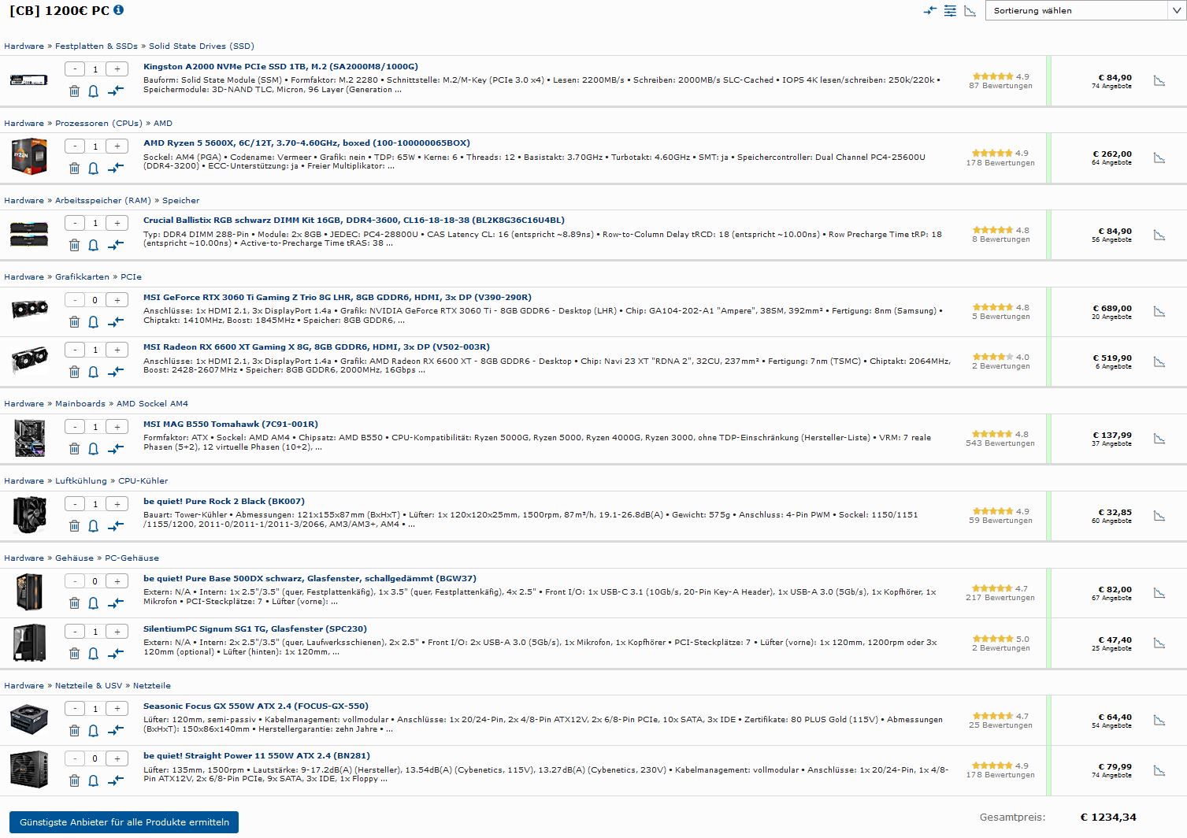Show price chart for MSI MAG B550 Tomahawk
1187x838 pixels.
(1159, 439)
